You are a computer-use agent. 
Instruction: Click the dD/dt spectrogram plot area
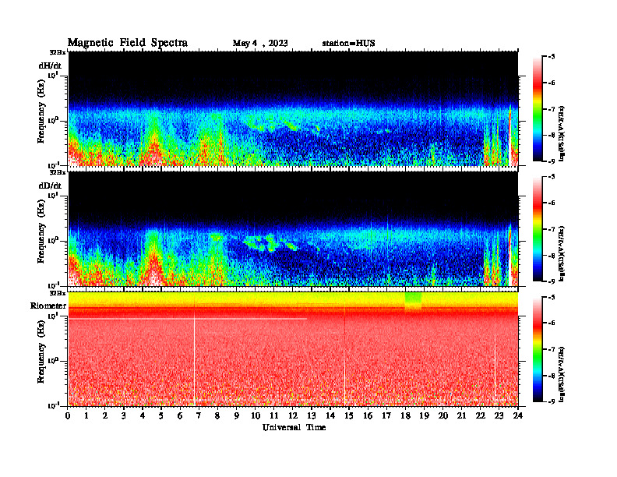(x=293, y=229)
